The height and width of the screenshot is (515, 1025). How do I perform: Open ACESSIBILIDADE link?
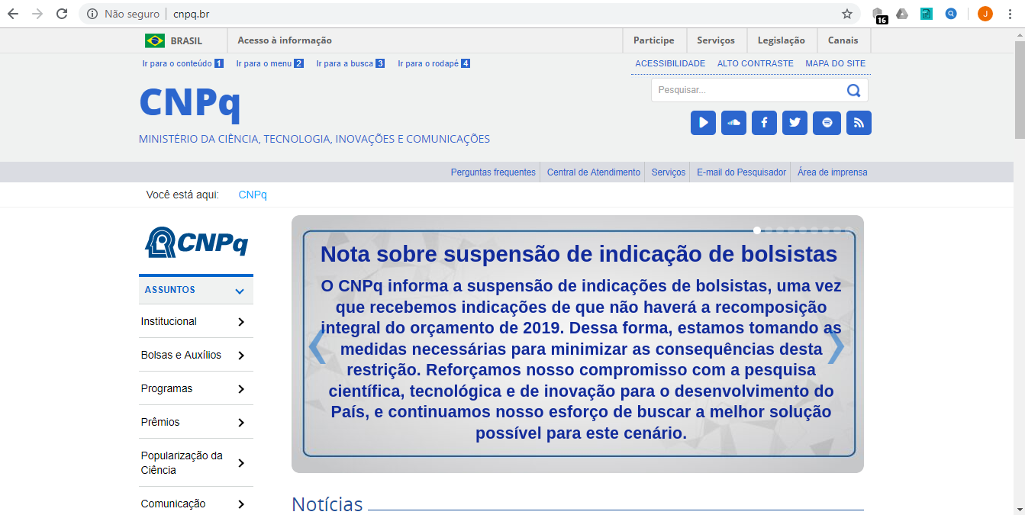click(670, 63)
